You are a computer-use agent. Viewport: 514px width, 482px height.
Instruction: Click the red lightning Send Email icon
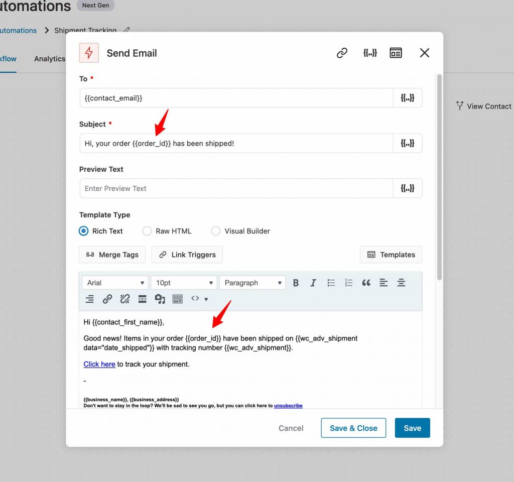pyautogui.click(x=89, y=53)
